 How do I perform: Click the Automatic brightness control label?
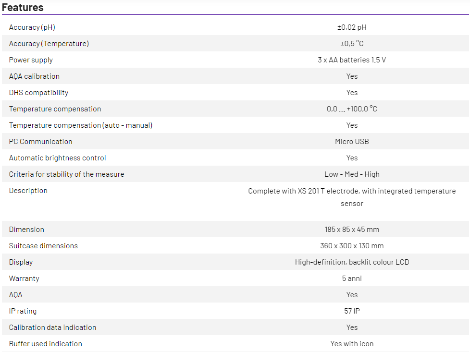tap(58, 158)
